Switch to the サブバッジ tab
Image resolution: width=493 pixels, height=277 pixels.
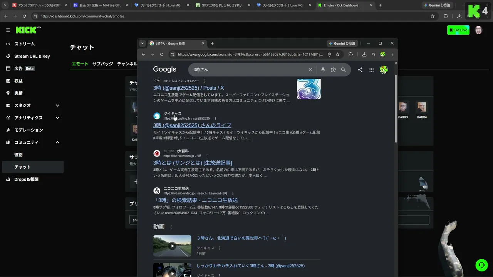tap(102, 64)
